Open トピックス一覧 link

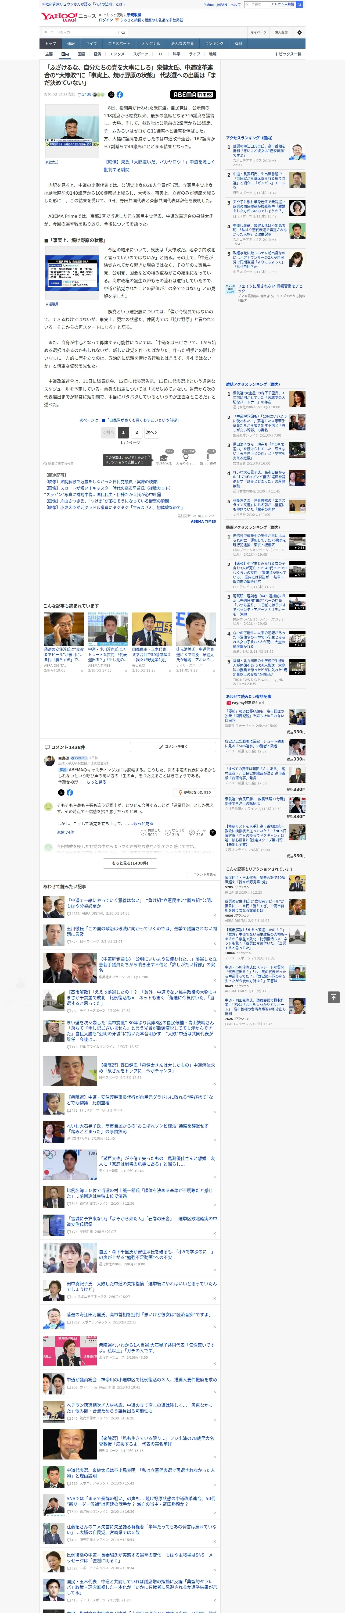point(288,54)
